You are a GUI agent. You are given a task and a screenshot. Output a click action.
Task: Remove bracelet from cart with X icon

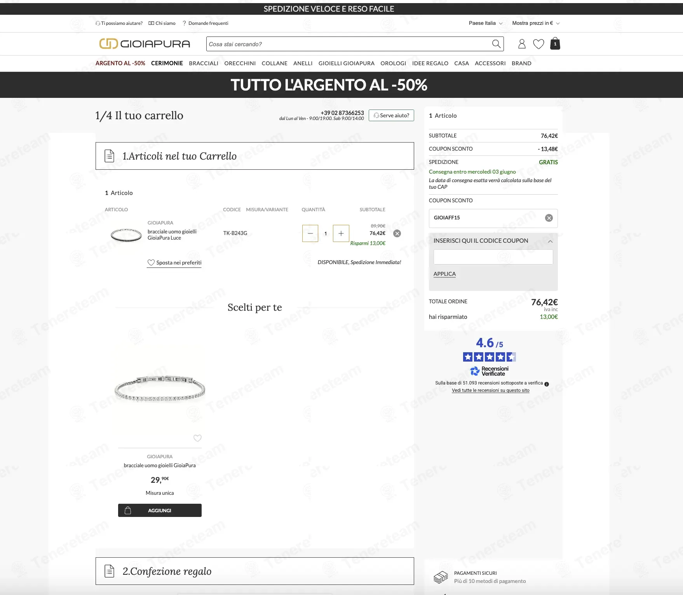pyautogui.click(x=397, y=233)
